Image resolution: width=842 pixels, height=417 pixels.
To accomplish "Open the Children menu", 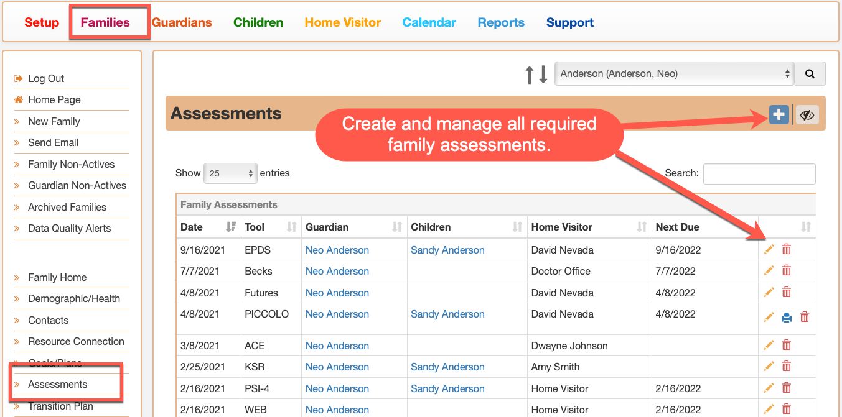I will (258, 22).
